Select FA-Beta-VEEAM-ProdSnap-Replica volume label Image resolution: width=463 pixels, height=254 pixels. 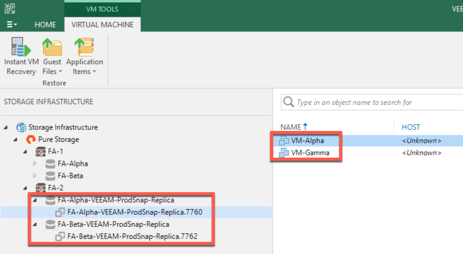(x=113, y=224)
